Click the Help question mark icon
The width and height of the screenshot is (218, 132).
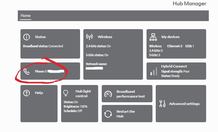27,93
